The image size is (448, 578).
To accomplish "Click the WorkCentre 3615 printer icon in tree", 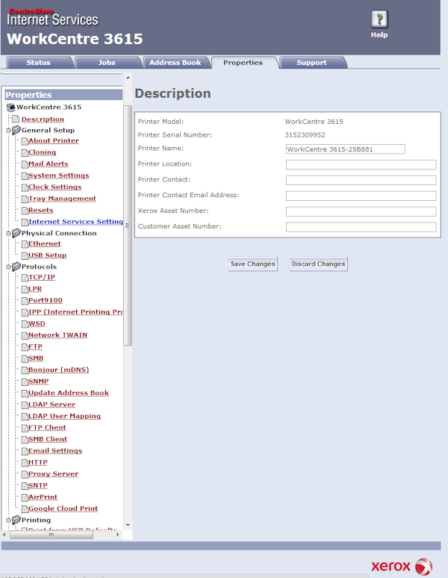I will [10, 108].
